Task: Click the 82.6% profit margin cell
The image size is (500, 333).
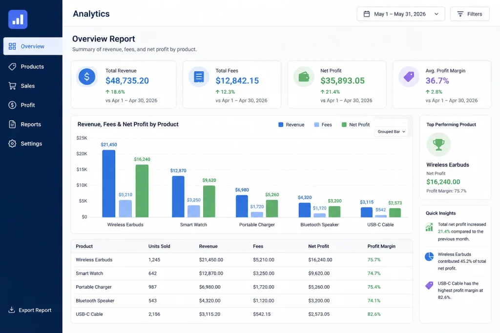Action: [374, 314]
